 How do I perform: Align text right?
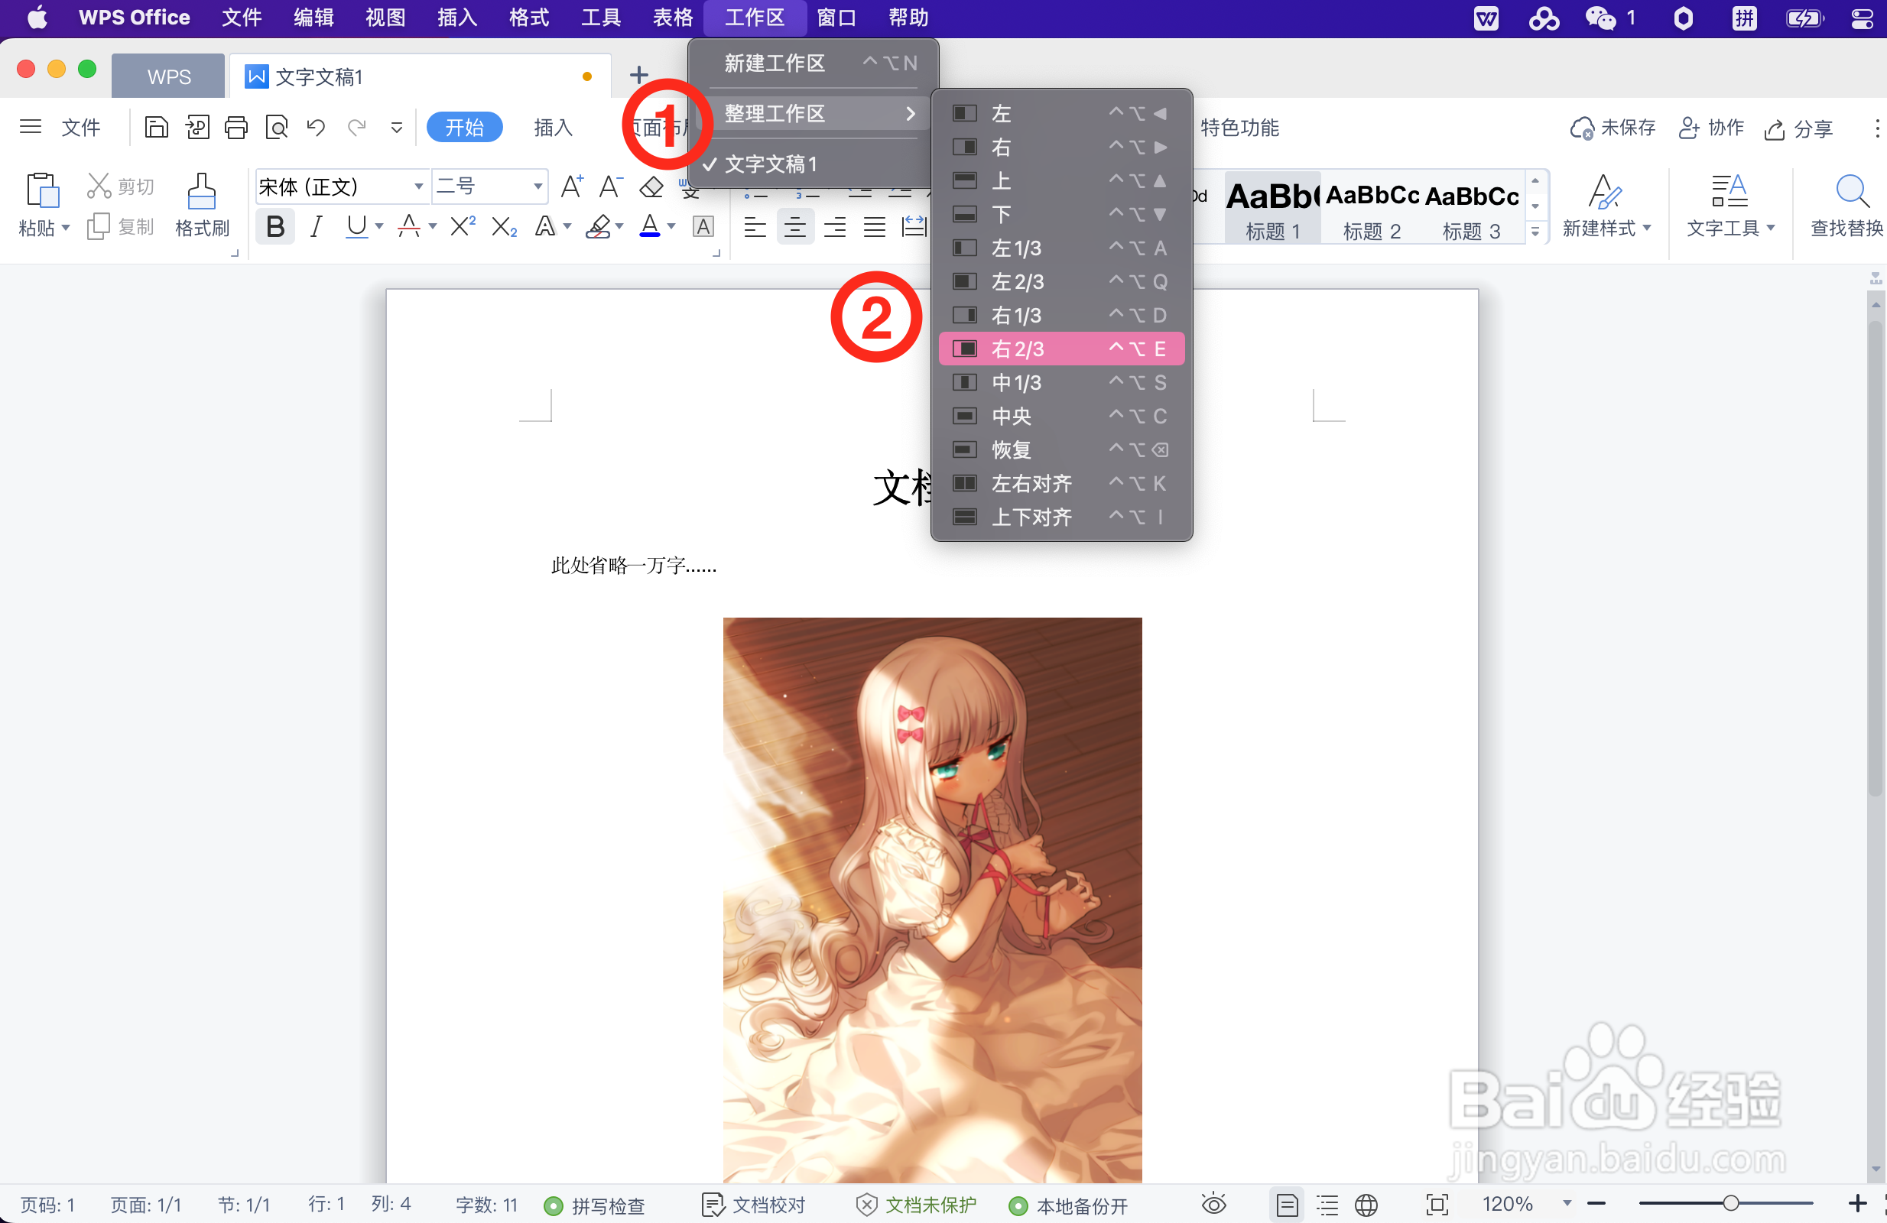coord(835,228)
